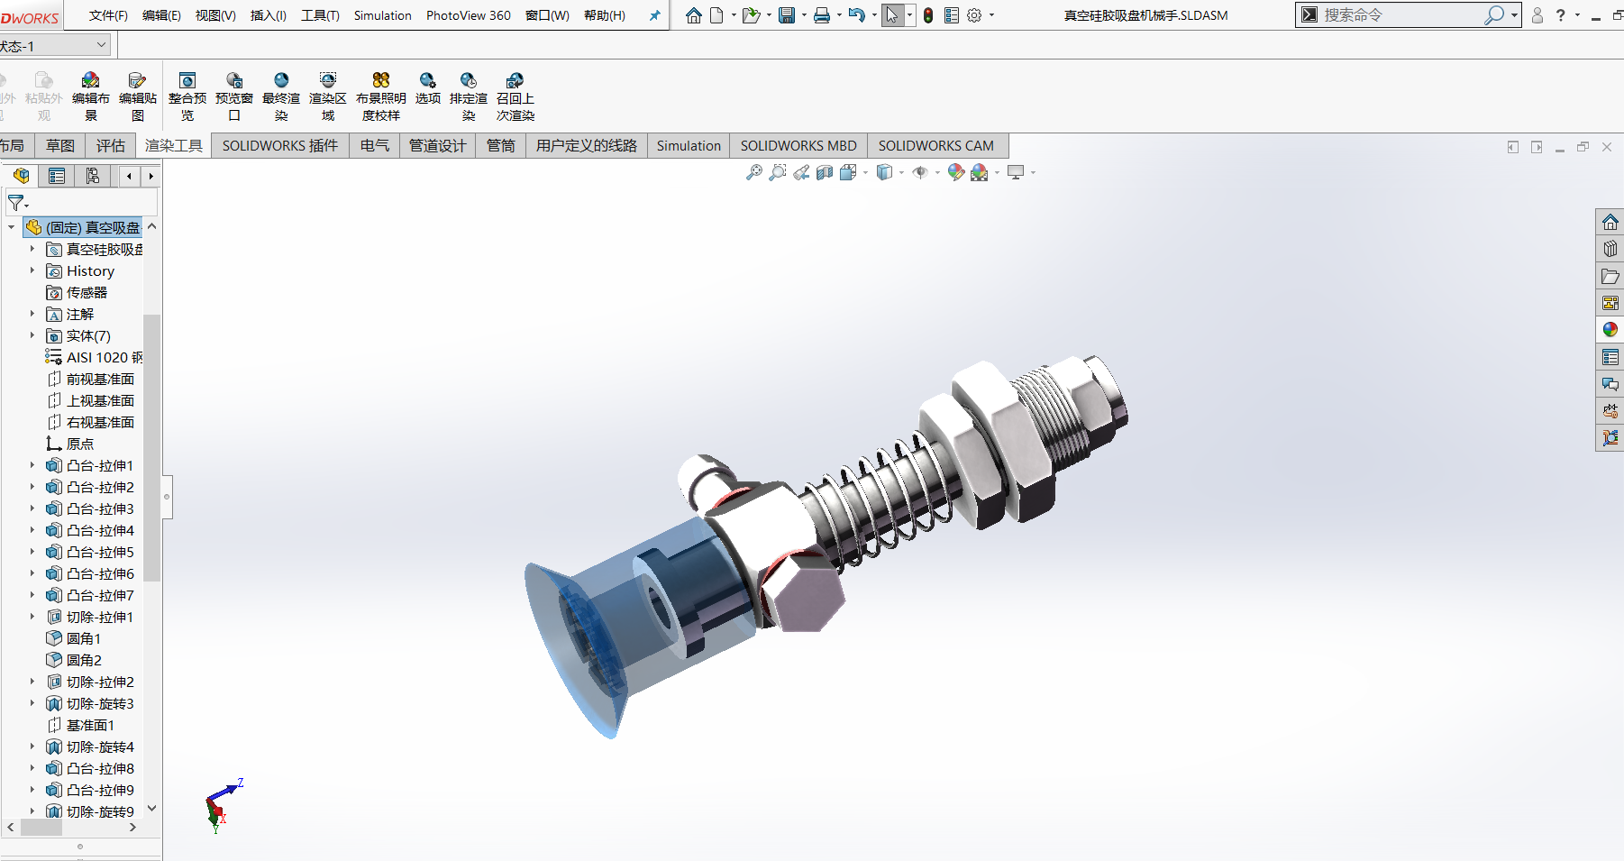This screenshot has height=861, width=1624.
Task: Open 编辑(E) menu
Action: 161,15
